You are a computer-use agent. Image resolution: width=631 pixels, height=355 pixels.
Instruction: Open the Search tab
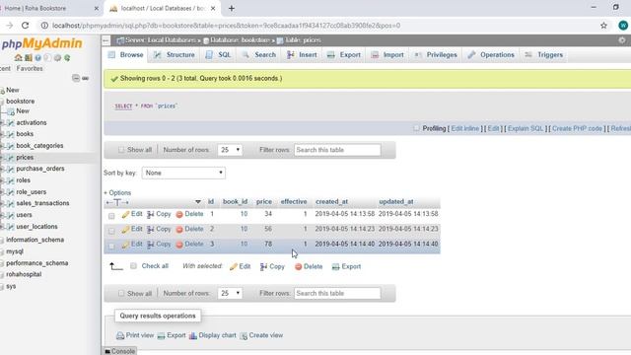coord(258,55)
